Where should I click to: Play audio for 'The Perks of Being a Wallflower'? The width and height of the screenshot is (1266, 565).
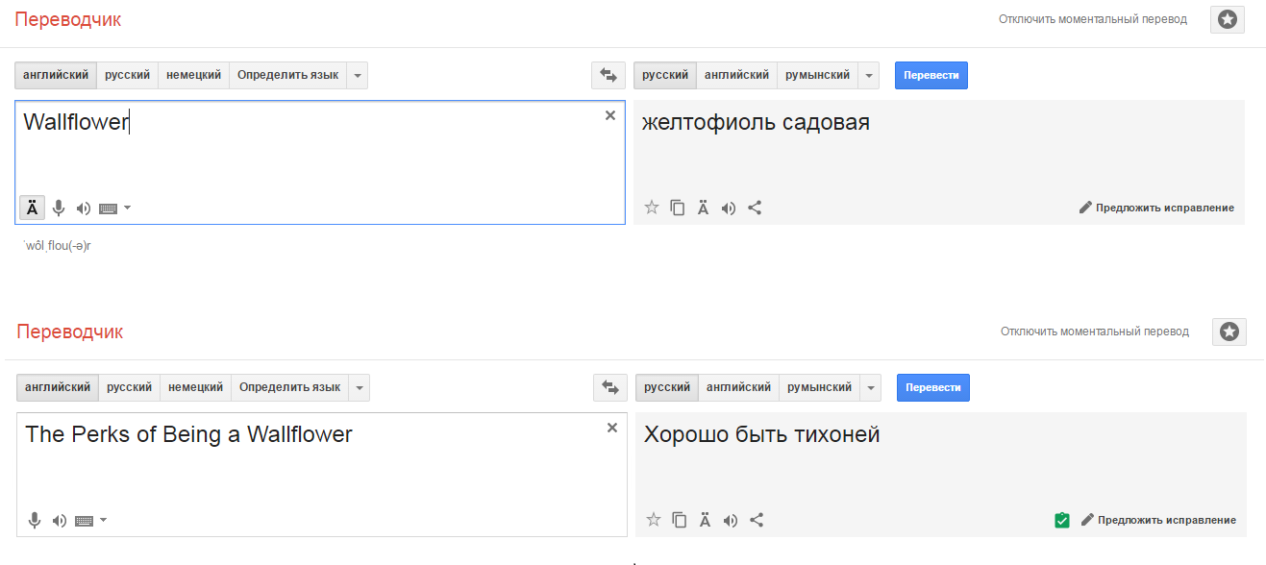tap(60, 520)
